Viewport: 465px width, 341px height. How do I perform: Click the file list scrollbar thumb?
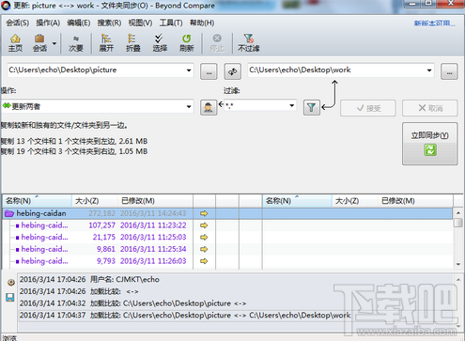pos(458,223)
